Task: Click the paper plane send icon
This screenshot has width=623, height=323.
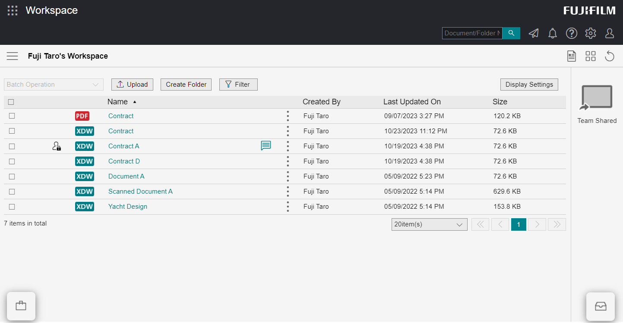Action: click(534, 33)
